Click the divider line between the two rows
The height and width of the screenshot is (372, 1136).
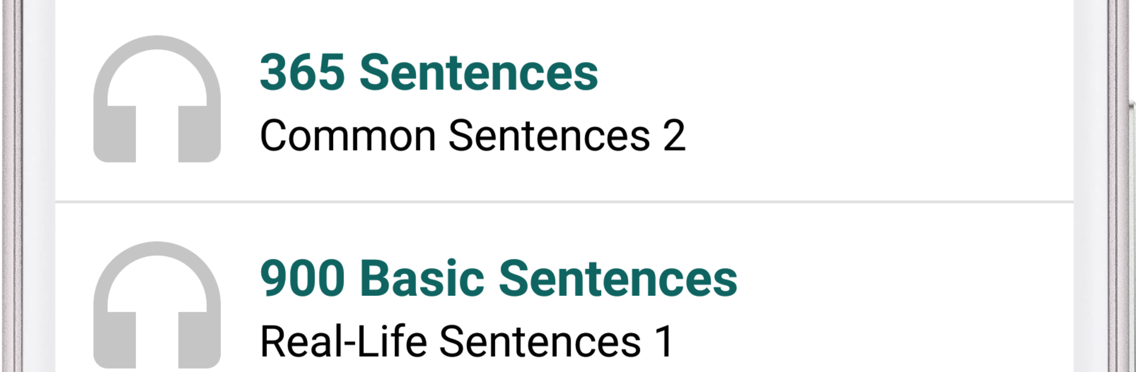[x=564, y=202]
